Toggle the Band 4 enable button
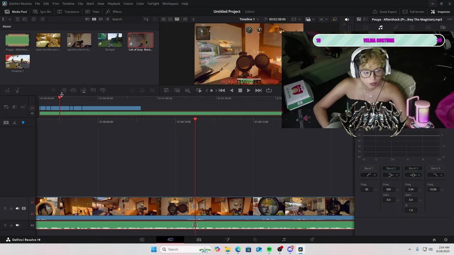454x255 pixels. click(x=436, y=168)
